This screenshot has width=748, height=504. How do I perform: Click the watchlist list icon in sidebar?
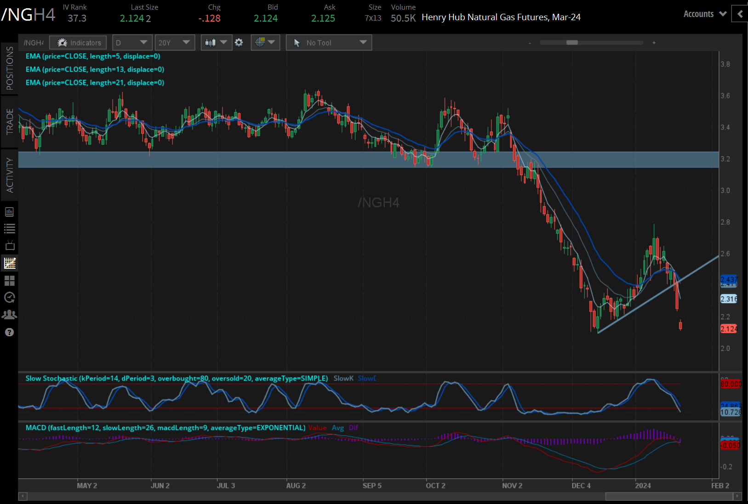[9, 228]
